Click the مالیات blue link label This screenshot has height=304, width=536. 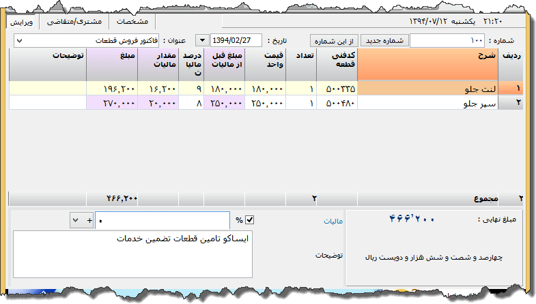(331, 222)
